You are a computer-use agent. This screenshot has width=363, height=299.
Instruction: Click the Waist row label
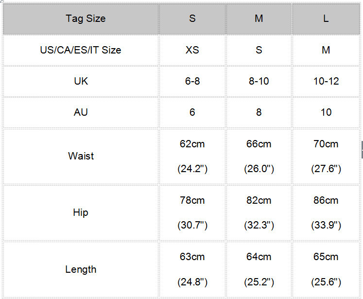81,156
